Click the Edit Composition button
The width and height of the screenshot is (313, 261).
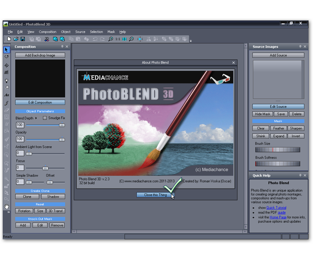[x=40, y=102]
